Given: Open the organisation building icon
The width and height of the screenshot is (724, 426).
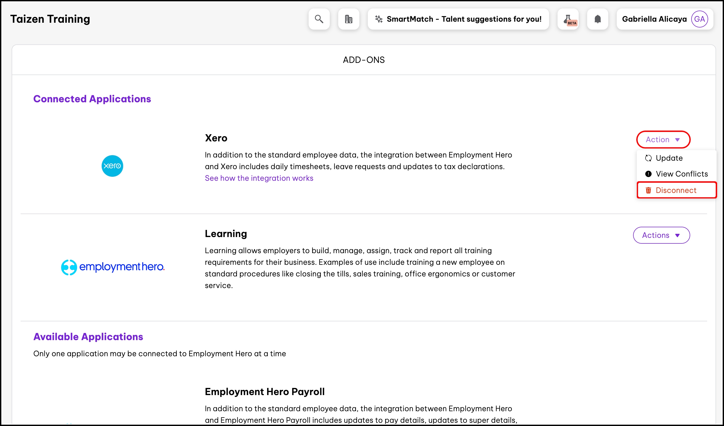Looking at the screenshot, I should pyautogui.click(x=349, y=19).
